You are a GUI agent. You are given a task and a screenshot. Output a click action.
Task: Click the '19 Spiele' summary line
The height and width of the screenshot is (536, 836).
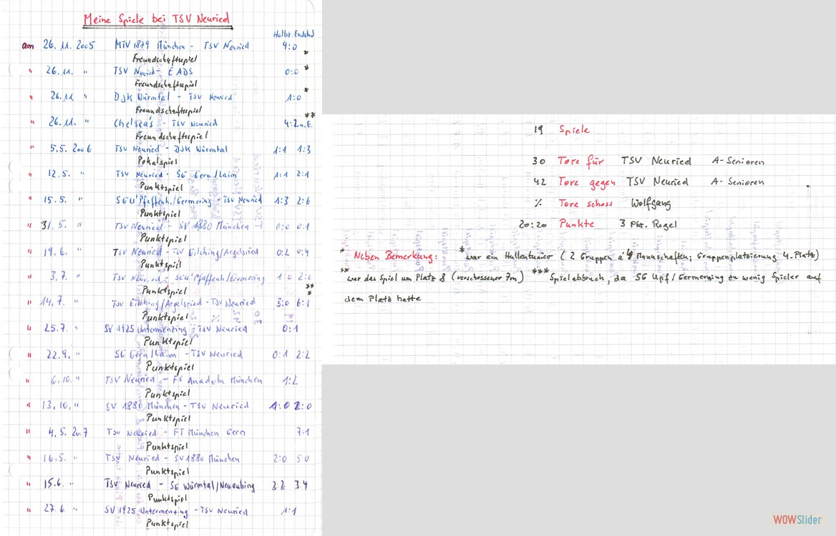[561, 129]
